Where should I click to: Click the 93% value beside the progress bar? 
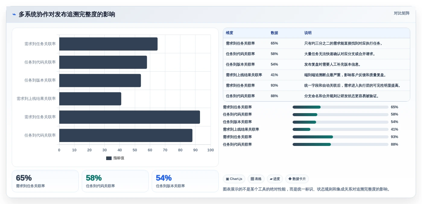pos(395,137)
